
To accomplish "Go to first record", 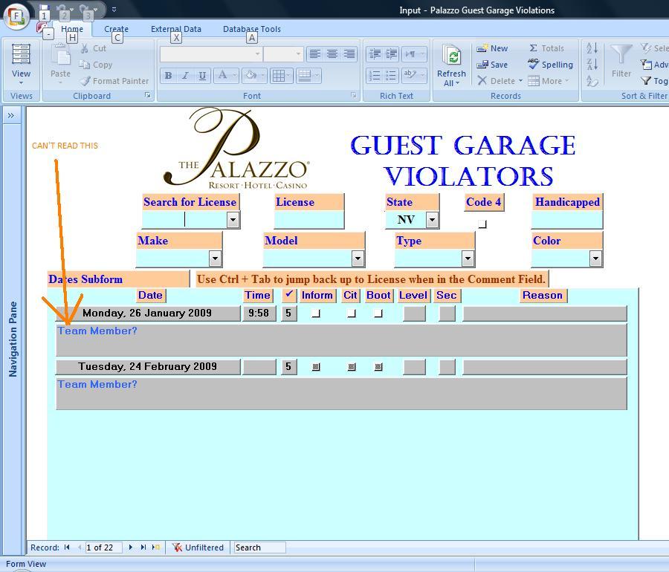I will tap(67, 547).
